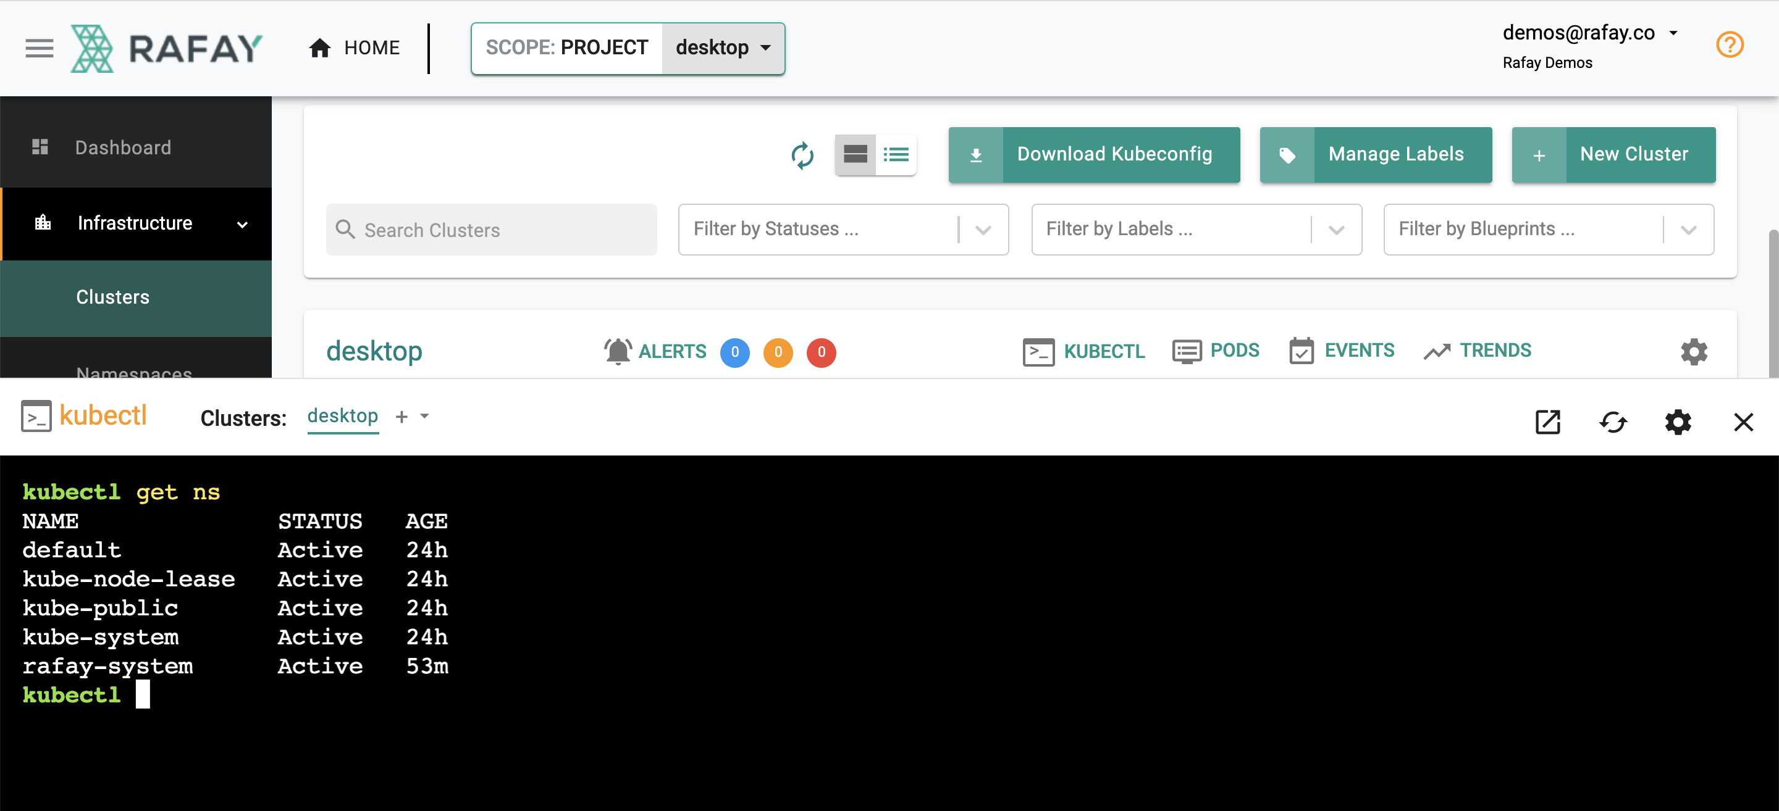Switch to card view layout
The height and width of the screenshot is (811, 1779).
(x=855, y=154)
